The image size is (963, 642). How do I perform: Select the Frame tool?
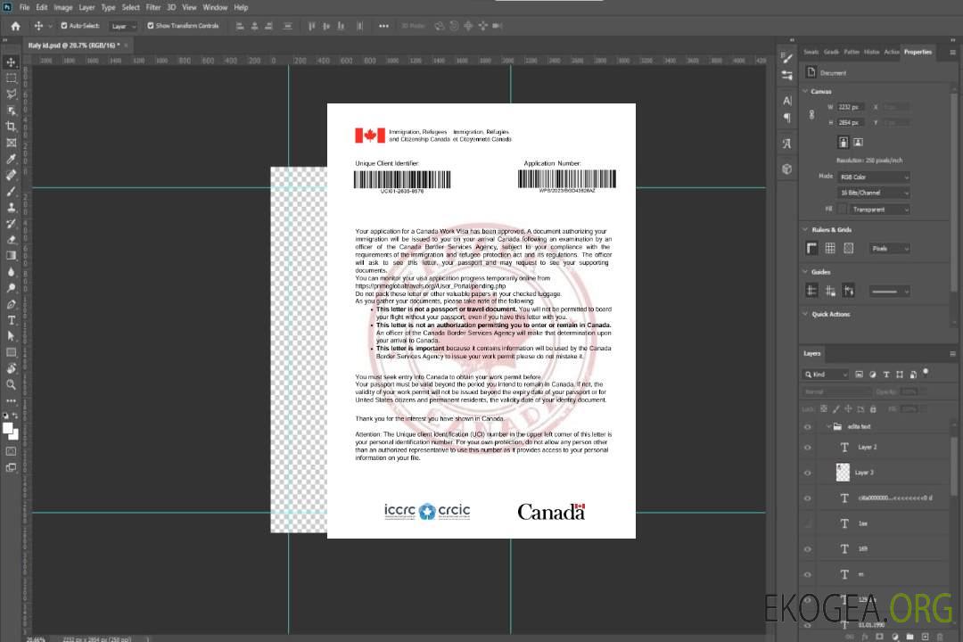coord(11,143)
